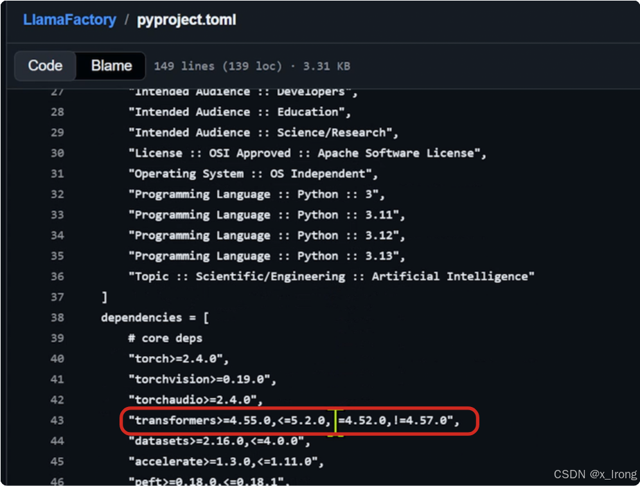The height and width of the screenshot is (486, 640).
Task: Click the 'Python :: 3.11' classifier line
Action: pyautogui.click(x=267, y=215)
